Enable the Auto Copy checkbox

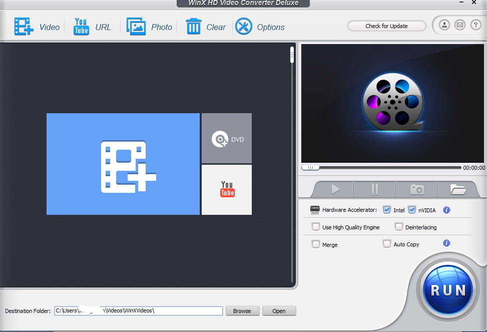pyautogui.click(x=387, y=244)
